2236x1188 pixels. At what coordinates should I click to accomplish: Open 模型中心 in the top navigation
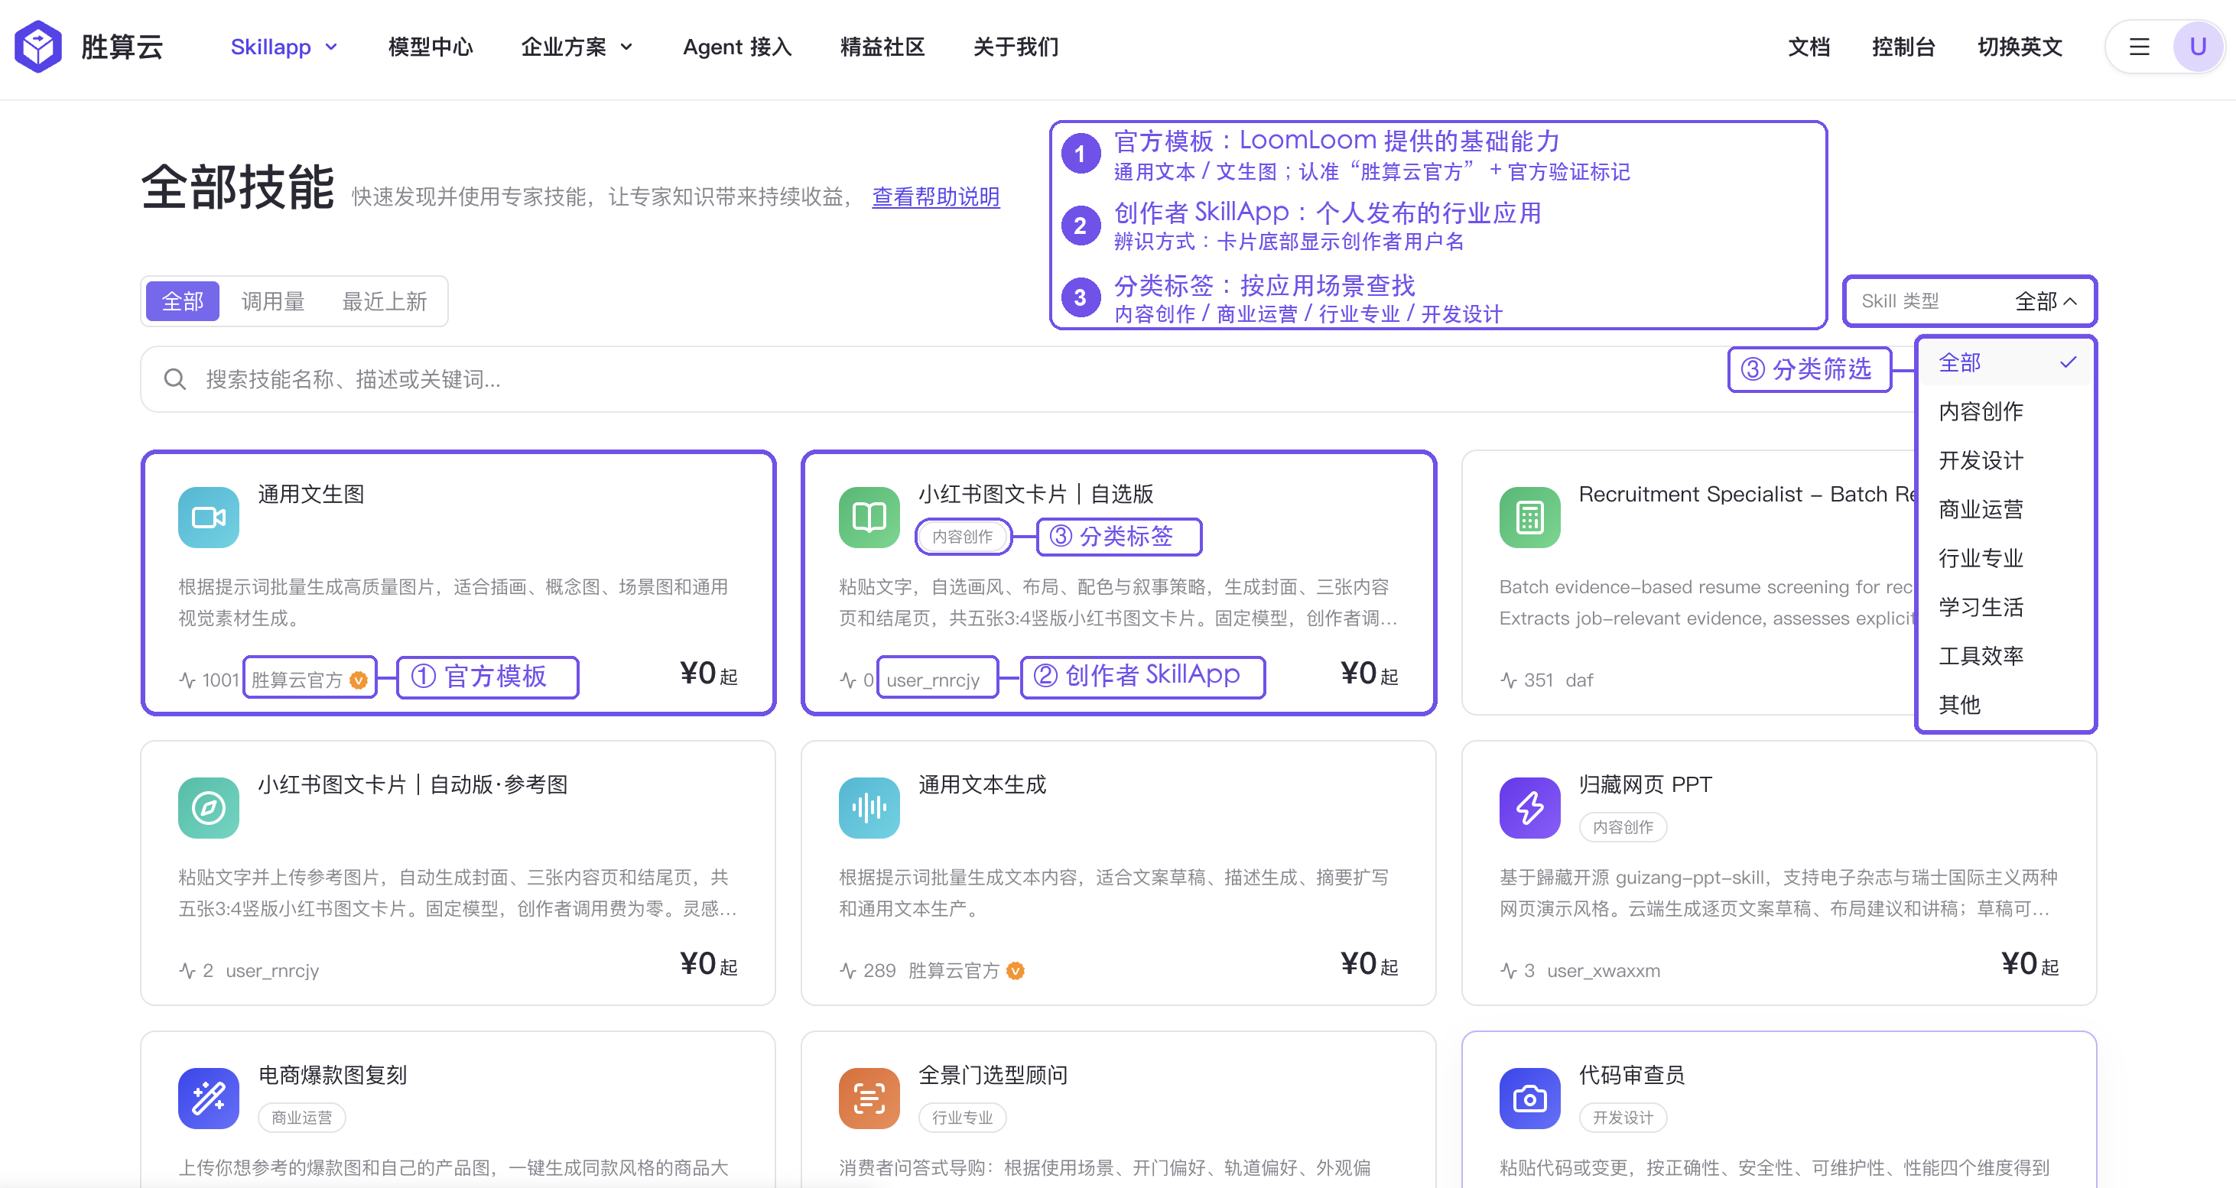[x=431, y=47]
